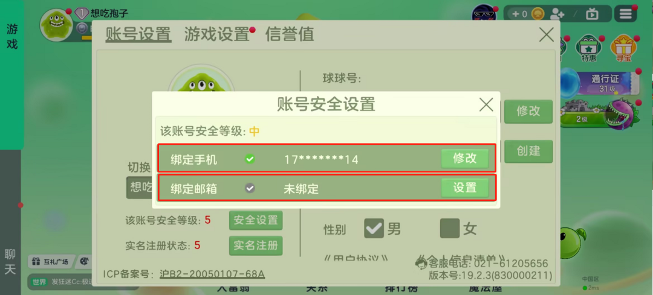Viewport: 653px width, 295px height.
Task: Check the 女 gender checkbox
Action: (450, 229)
